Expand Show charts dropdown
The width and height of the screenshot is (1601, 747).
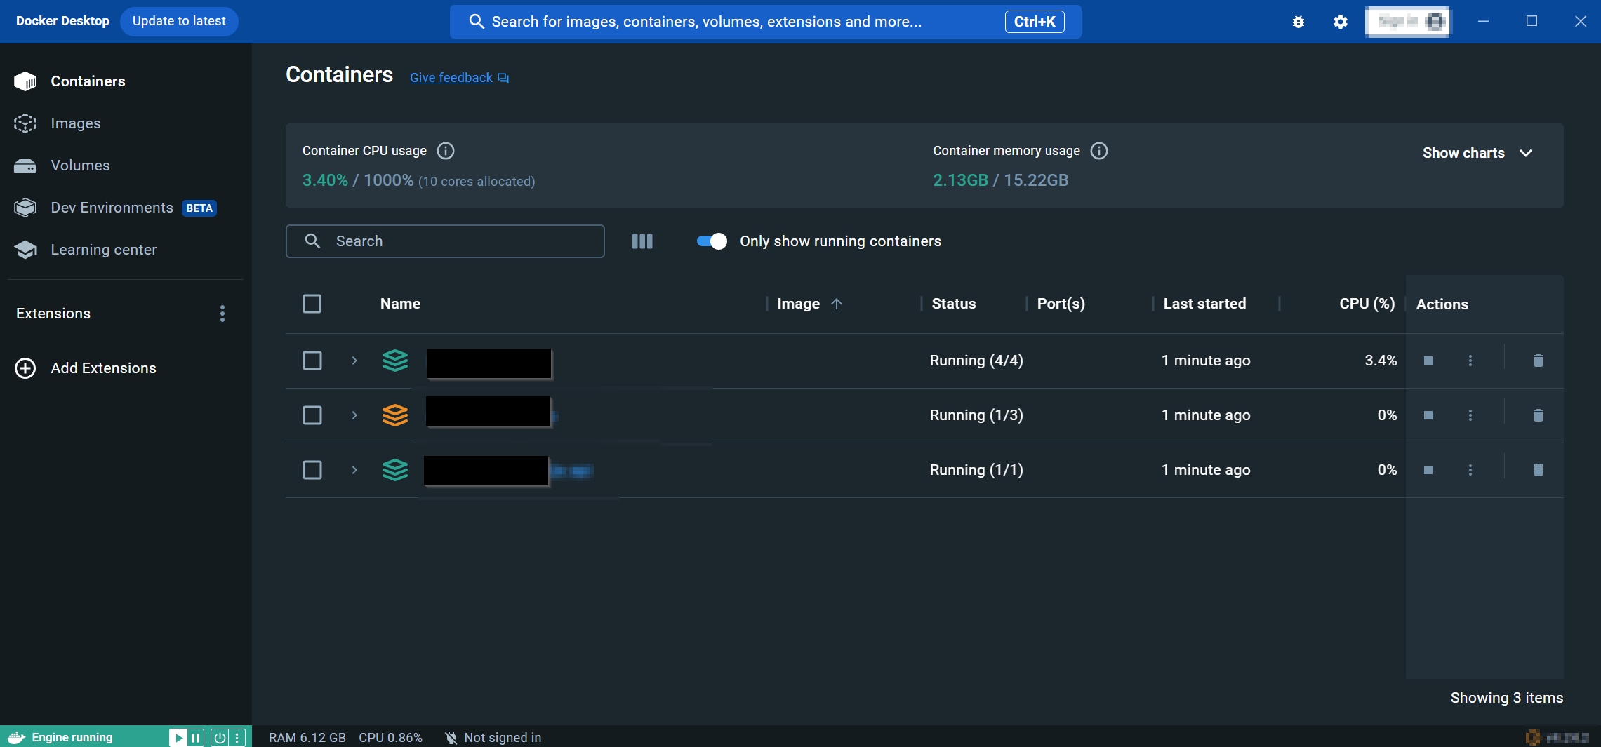(x=1477, y=153)
